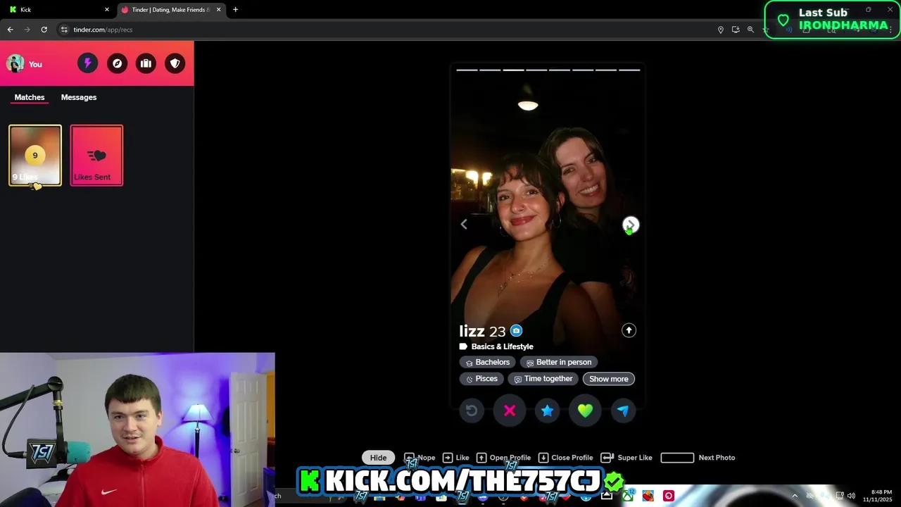Image resolution: width=901 pixels, height=507 pixels.
Task: Open the taskbar volume control
Action: (x=851, y=496)
